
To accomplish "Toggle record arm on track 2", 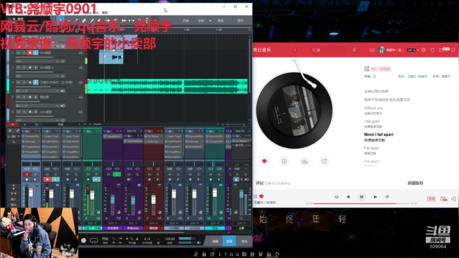I will click(x=29, y=53).
